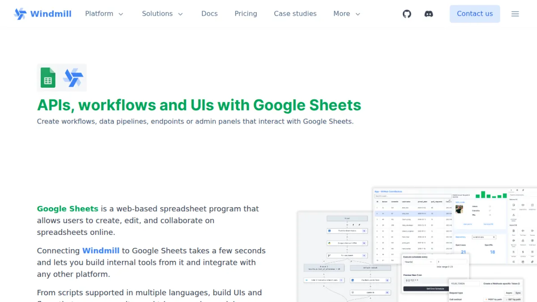
Task: Open the Windmill GitHub repository icon
Action: (407, 14)
